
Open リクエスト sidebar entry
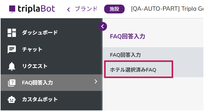pos(52,66)
